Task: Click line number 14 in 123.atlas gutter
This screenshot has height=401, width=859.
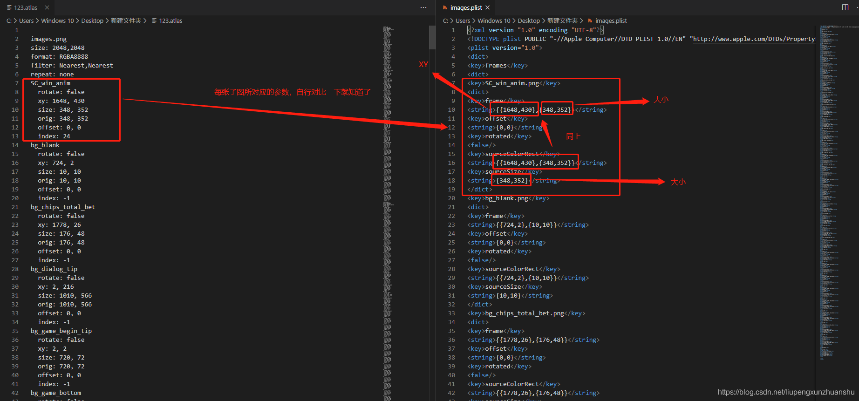Action: (15, 145)
